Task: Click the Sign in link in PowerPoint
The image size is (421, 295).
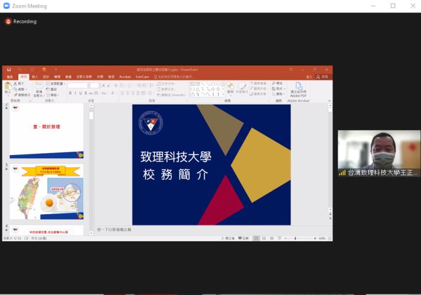Action: (x=309, y=77)
